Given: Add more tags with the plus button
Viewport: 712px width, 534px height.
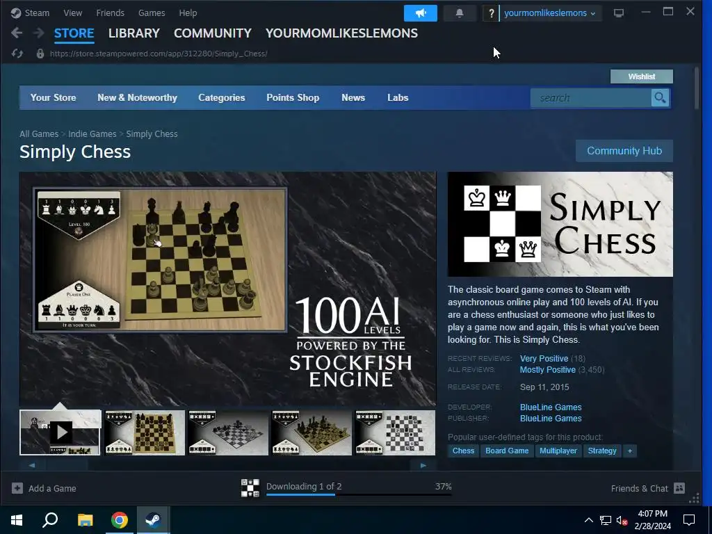Looking at the screenshot, I should (630, 451).
